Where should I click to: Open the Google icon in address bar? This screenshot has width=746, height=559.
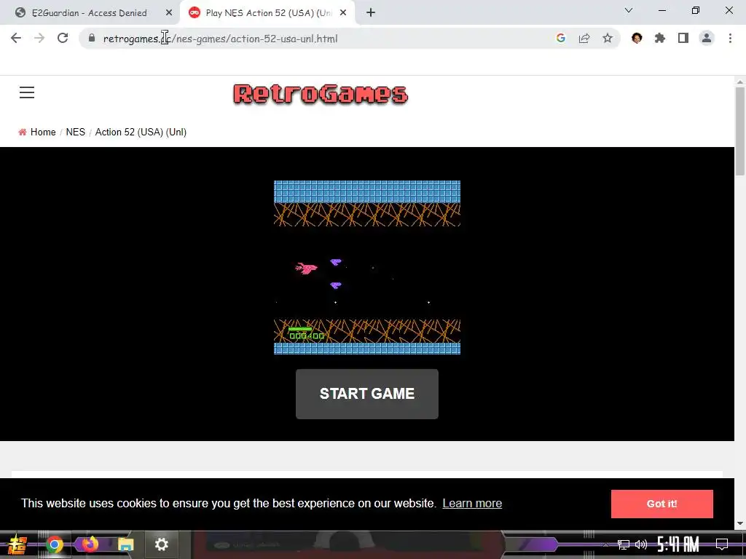tap(560, 38)
